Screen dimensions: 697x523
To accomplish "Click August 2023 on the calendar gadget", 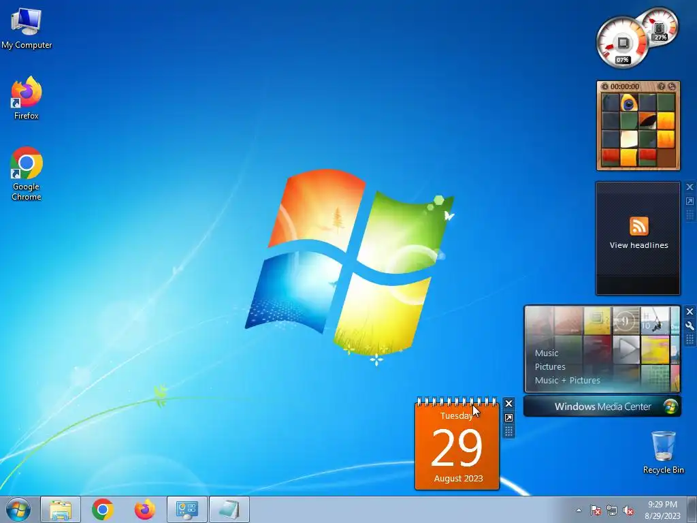I will point(458,479).
